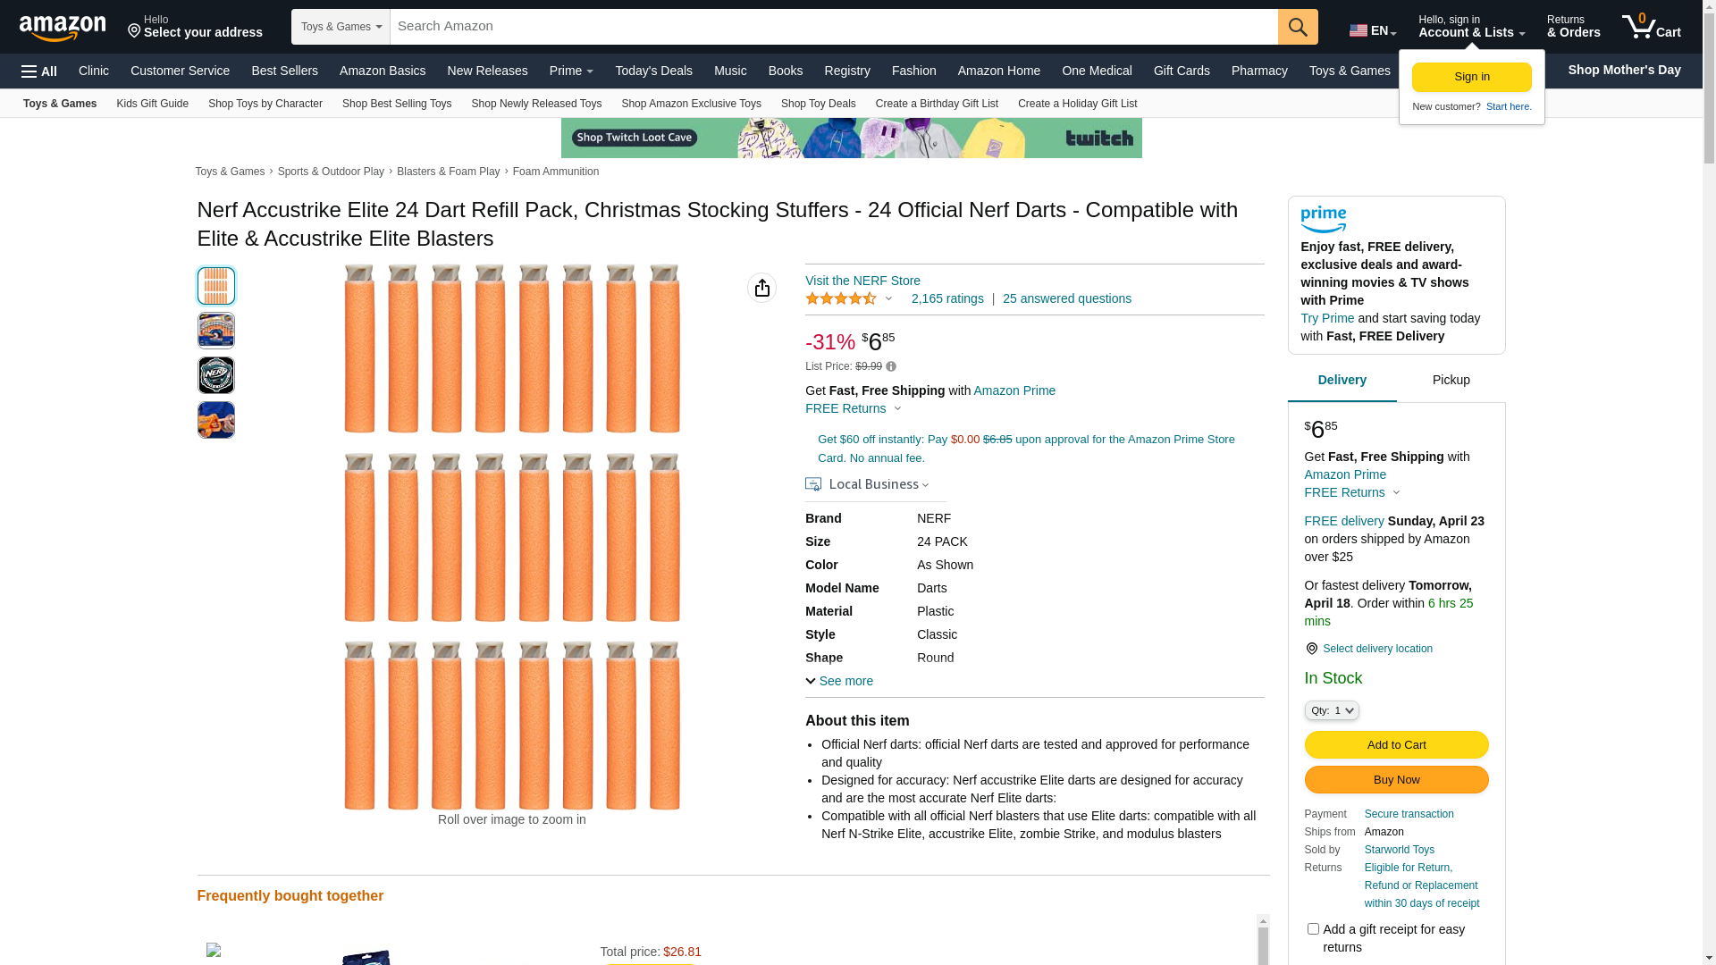Open the All hamburger menu

[39, 71]
